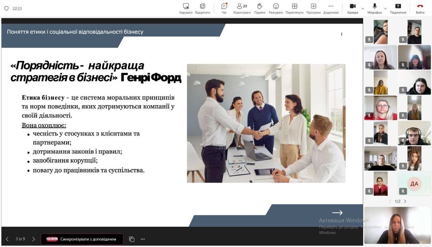Go to next participant gallery page
The height and width of the screenshot is (247, 432).
[x=405, y=201]
